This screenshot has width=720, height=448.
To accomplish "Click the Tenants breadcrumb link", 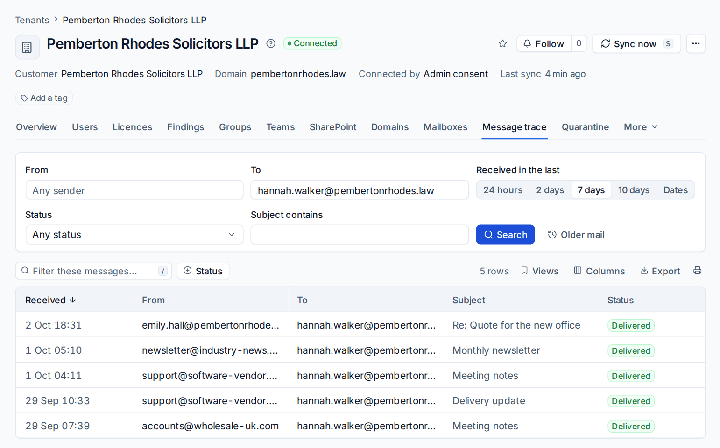I will pyautogui.click(x=32, y=20).
